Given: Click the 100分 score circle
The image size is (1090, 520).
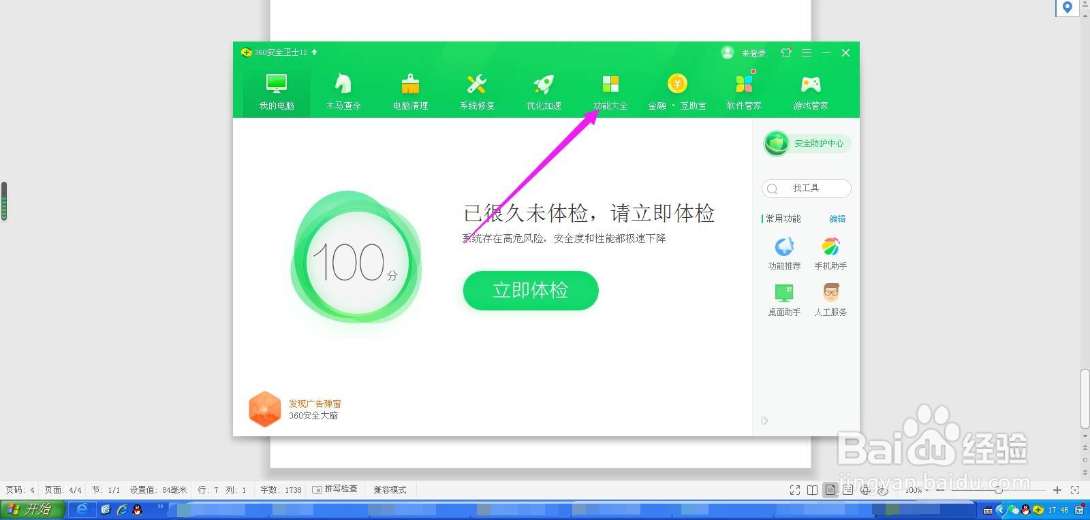Looking at the screenshot, I should [356, 263].
